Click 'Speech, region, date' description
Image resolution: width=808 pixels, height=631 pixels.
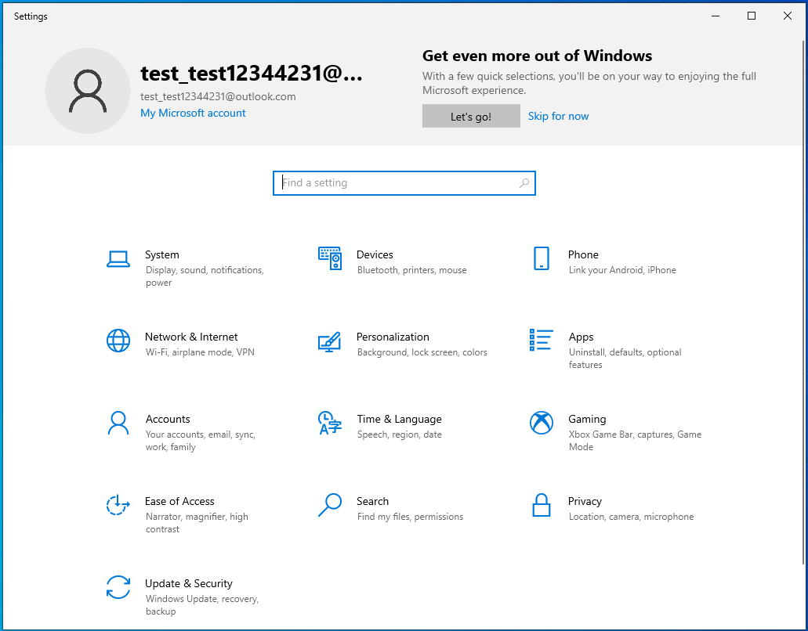(400, 435)
